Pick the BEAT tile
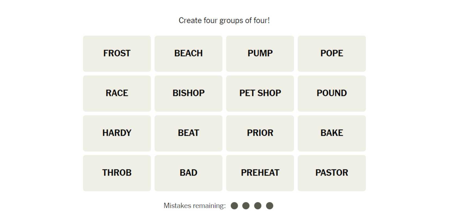Image resolution: width=449 pixels, height=224 pixels. (188, 133)
